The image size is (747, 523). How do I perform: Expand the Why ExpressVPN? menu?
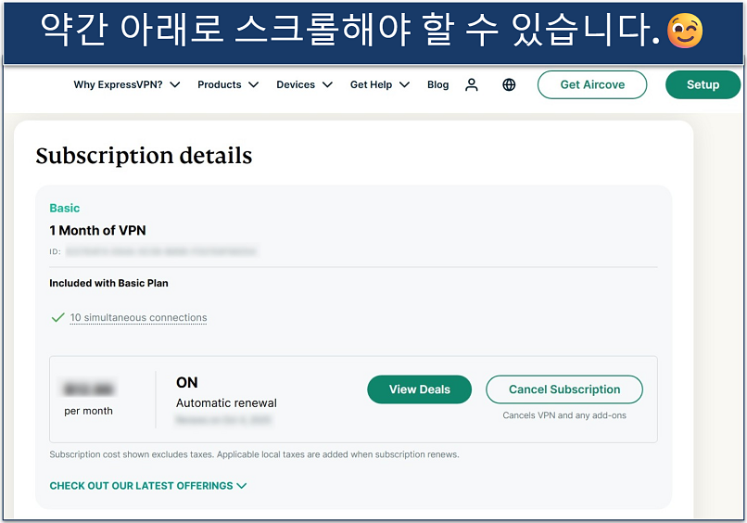tap(126, 84)
